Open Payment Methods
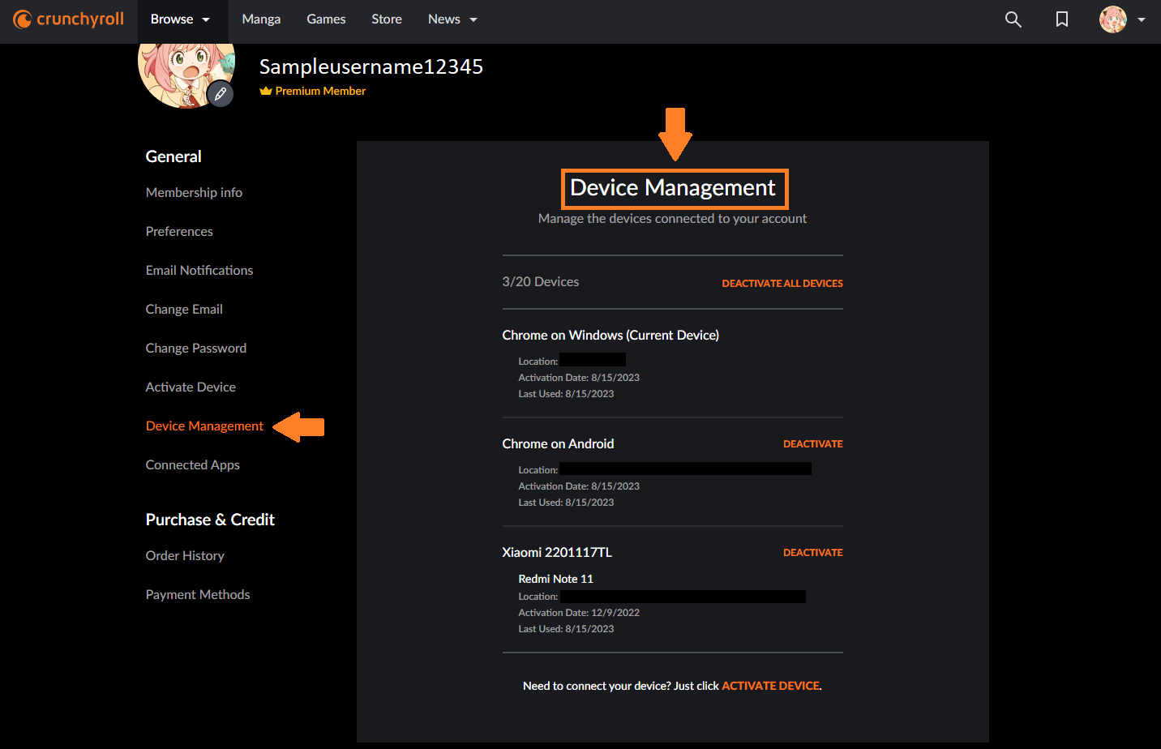 coord(198,594)
